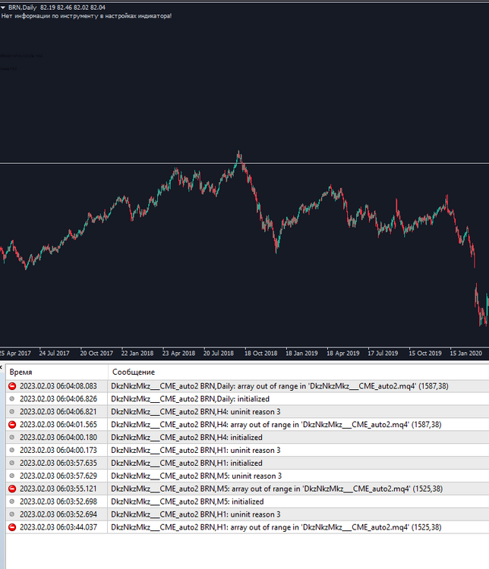Click the 15 Jan 2020 date axis label
Screen dimensions: 489x569
pyautogui.click(x=466, y=353)
